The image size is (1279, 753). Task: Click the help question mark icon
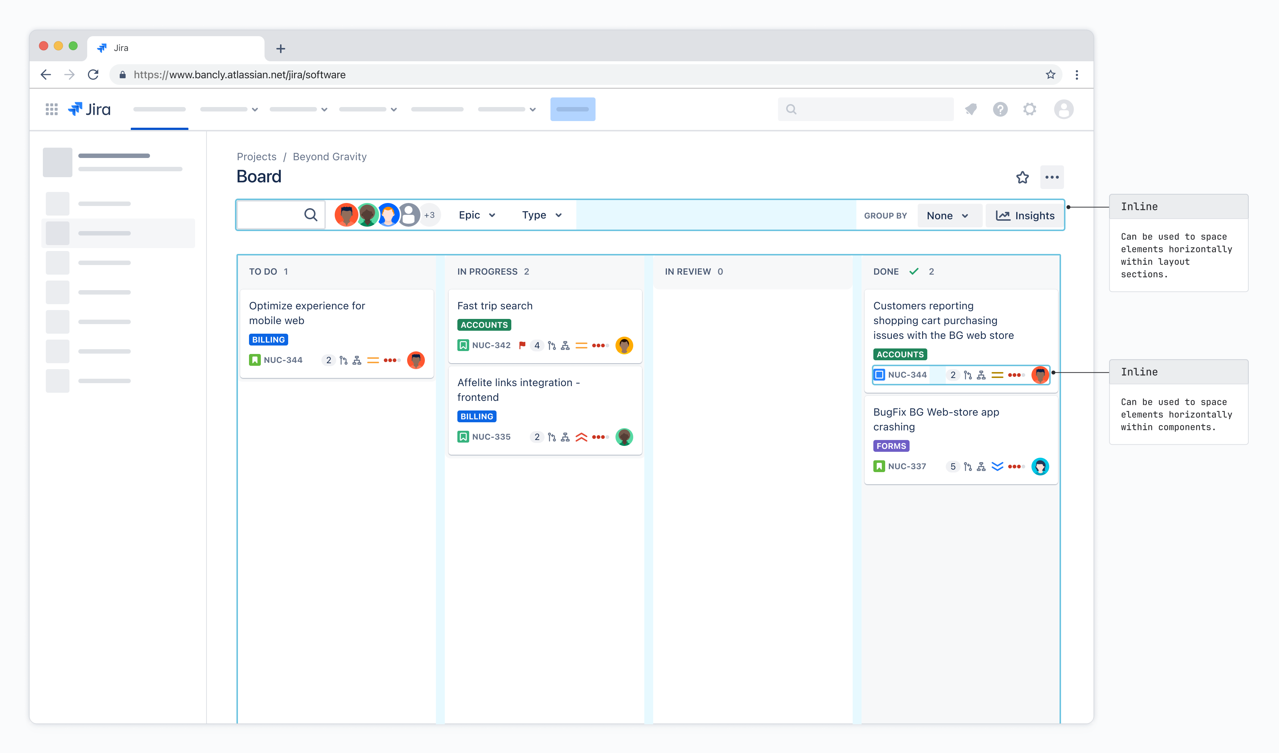click(1000, 109)
